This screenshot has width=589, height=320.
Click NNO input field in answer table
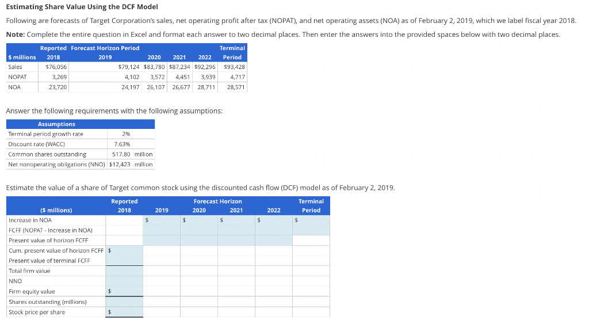124,281
